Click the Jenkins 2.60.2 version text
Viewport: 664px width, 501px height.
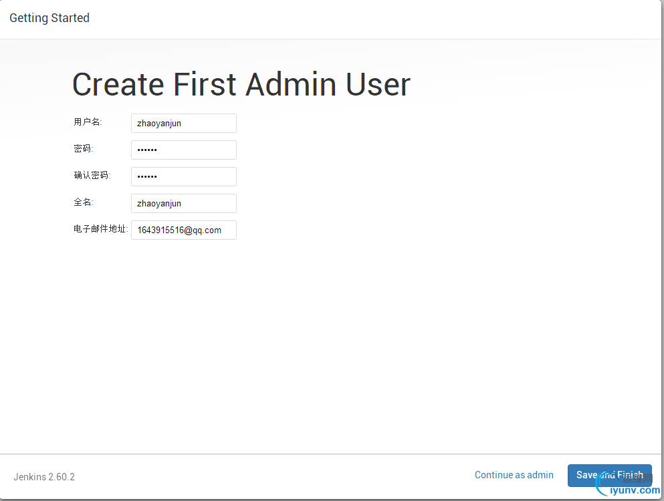coord(44,477)
